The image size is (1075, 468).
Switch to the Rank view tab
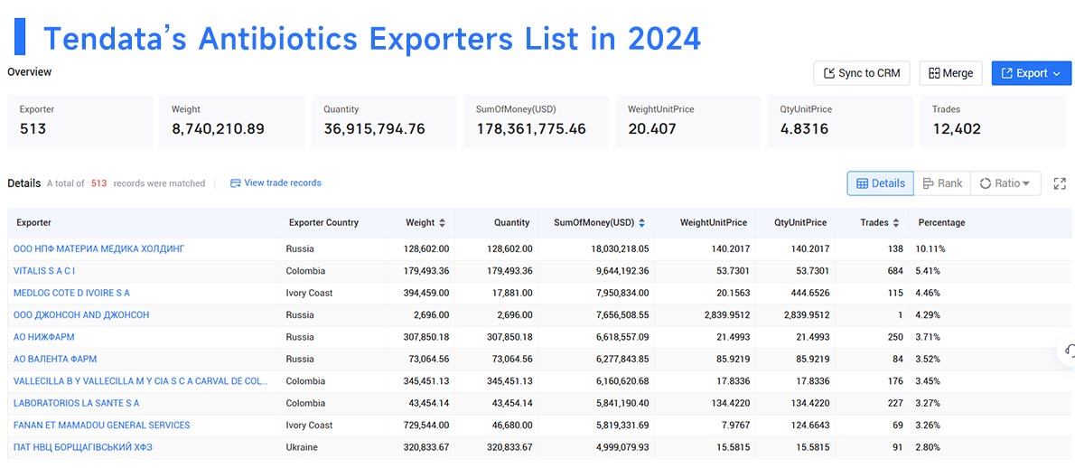pos(942,183)
